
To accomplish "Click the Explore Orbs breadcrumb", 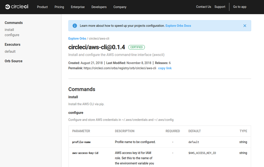I will tap(77, 39).
